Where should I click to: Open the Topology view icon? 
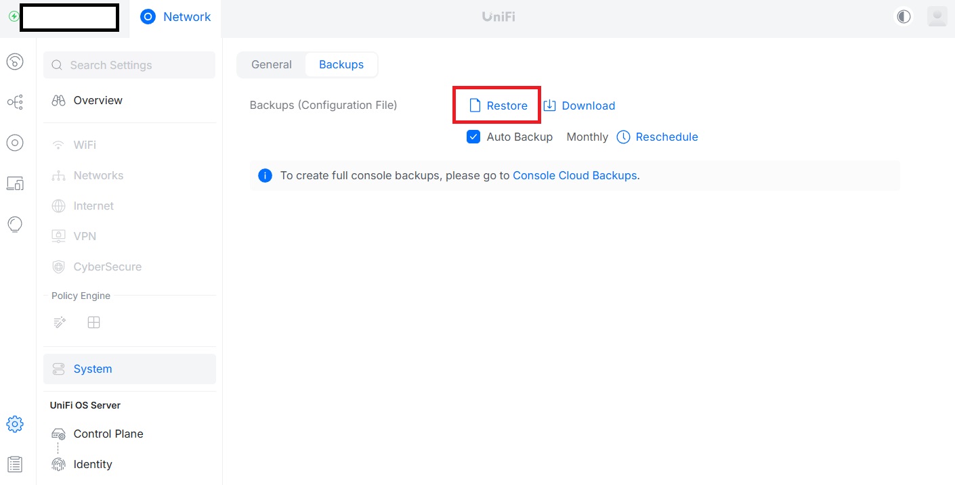click(15, 102)
